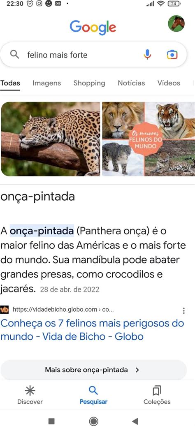
Task: Tap the Android home circle button
Action: (93, 421)
